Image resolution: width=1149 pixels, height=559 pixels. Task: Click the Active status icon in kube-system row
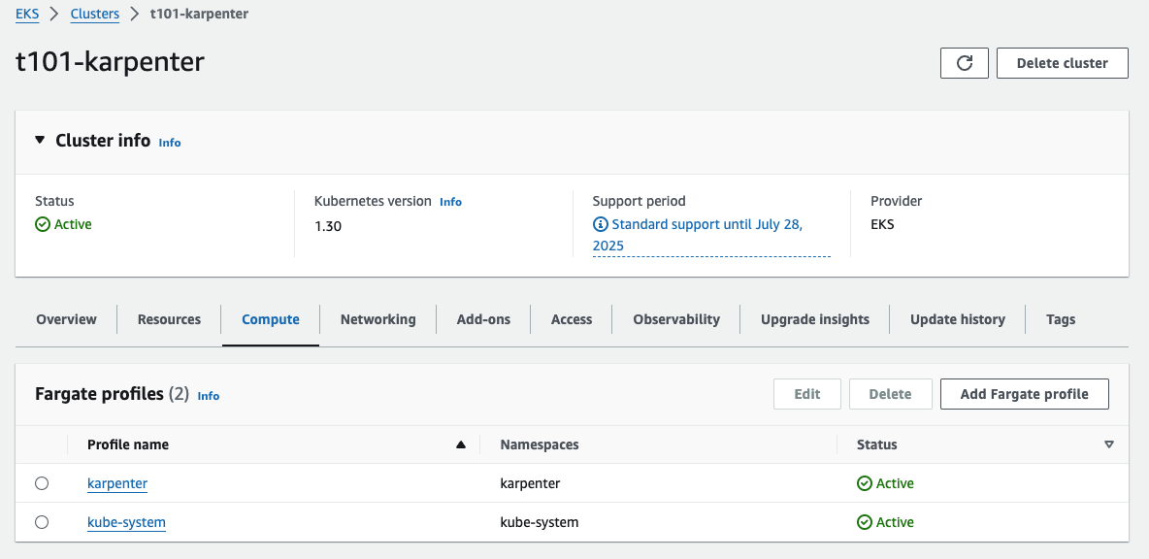point(864,522)
